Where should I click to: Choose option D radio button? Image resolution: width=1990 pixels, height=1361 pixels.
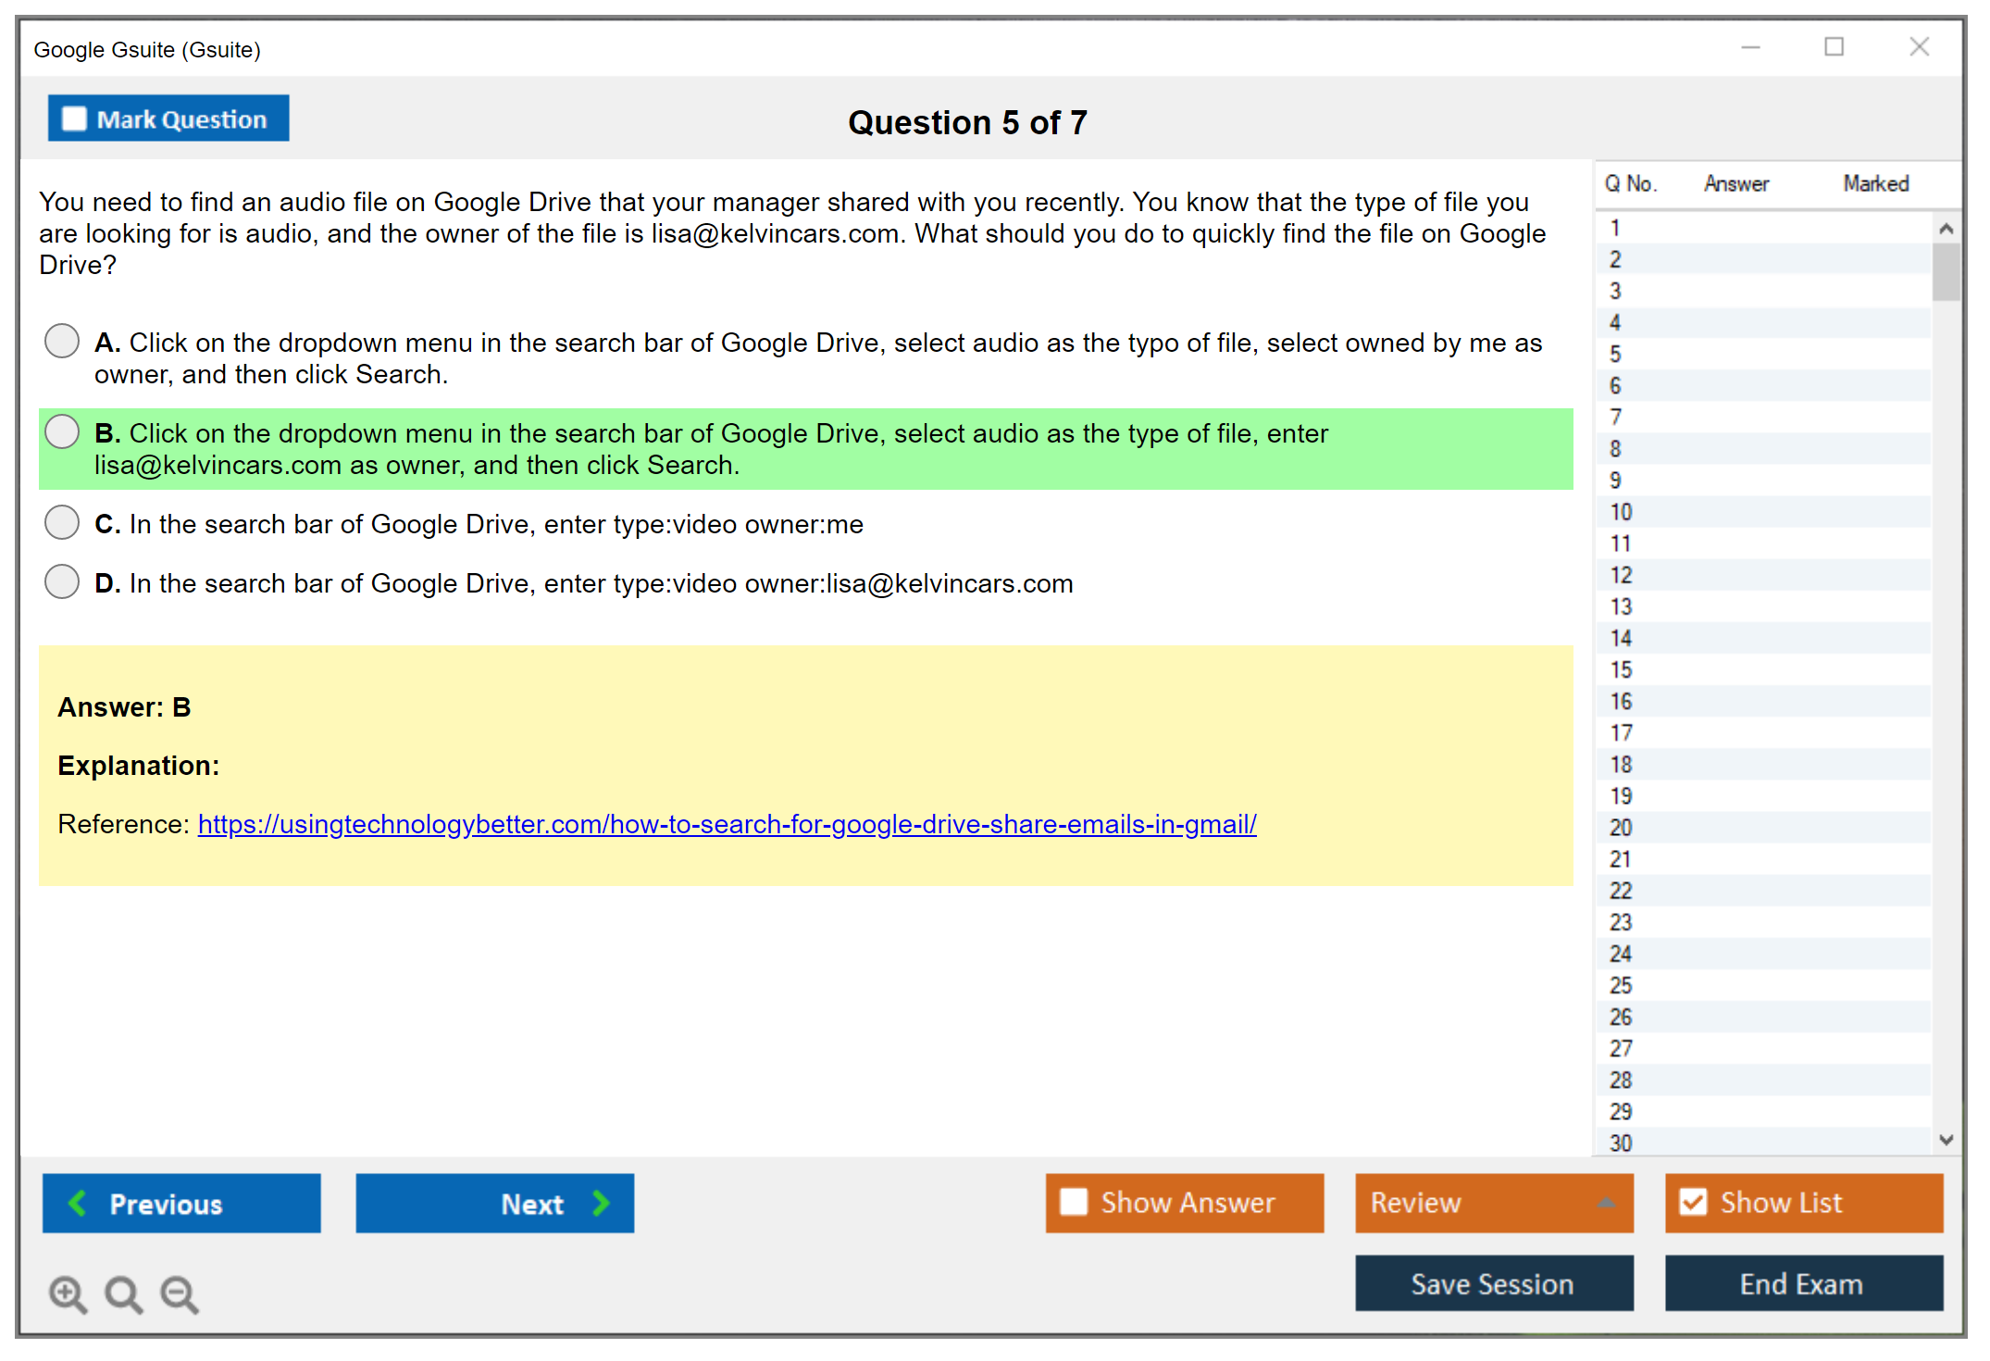(x=62, y=581)
